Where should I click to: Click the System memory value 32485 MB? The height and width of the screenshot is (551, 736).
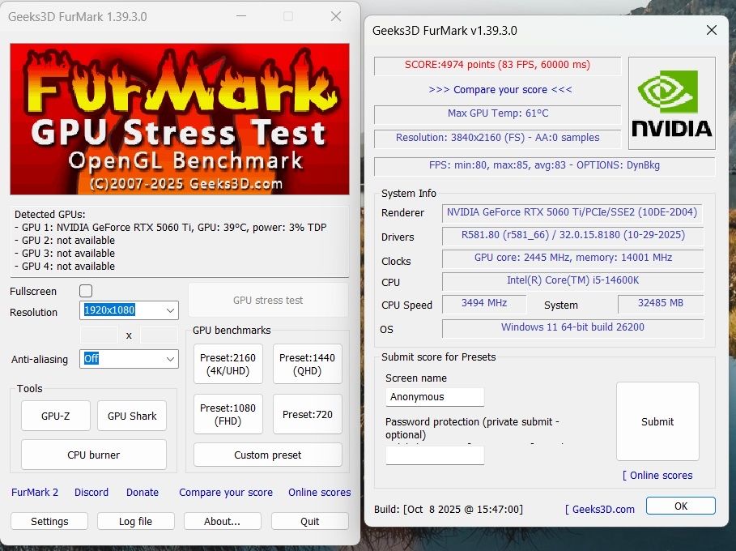661,303
